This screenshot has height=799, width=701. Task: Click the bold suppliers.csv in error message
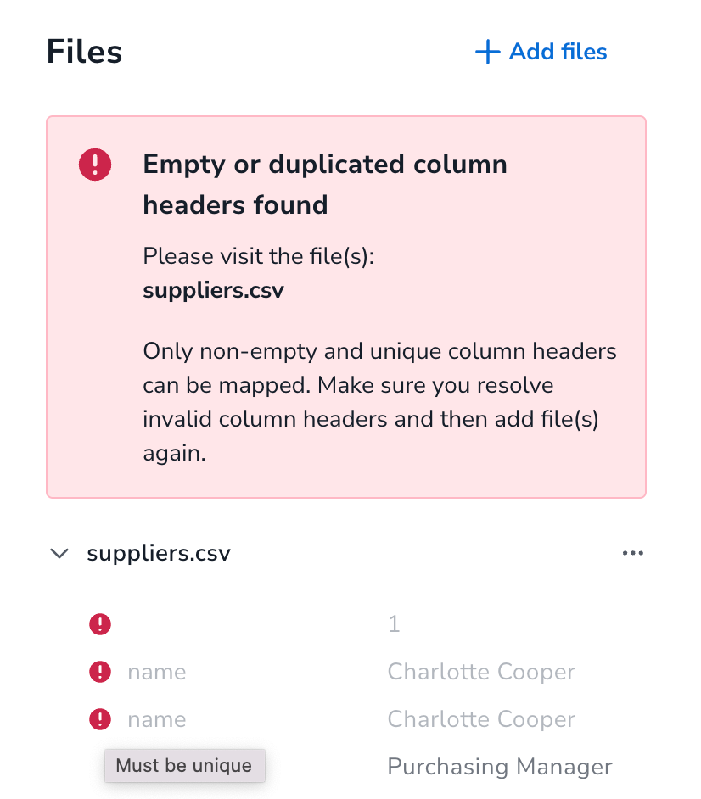[x=213, y=290]
